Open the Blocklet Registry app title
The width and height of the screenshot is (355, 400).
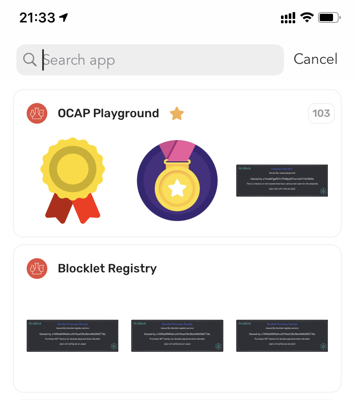click(x=107, y=269)
